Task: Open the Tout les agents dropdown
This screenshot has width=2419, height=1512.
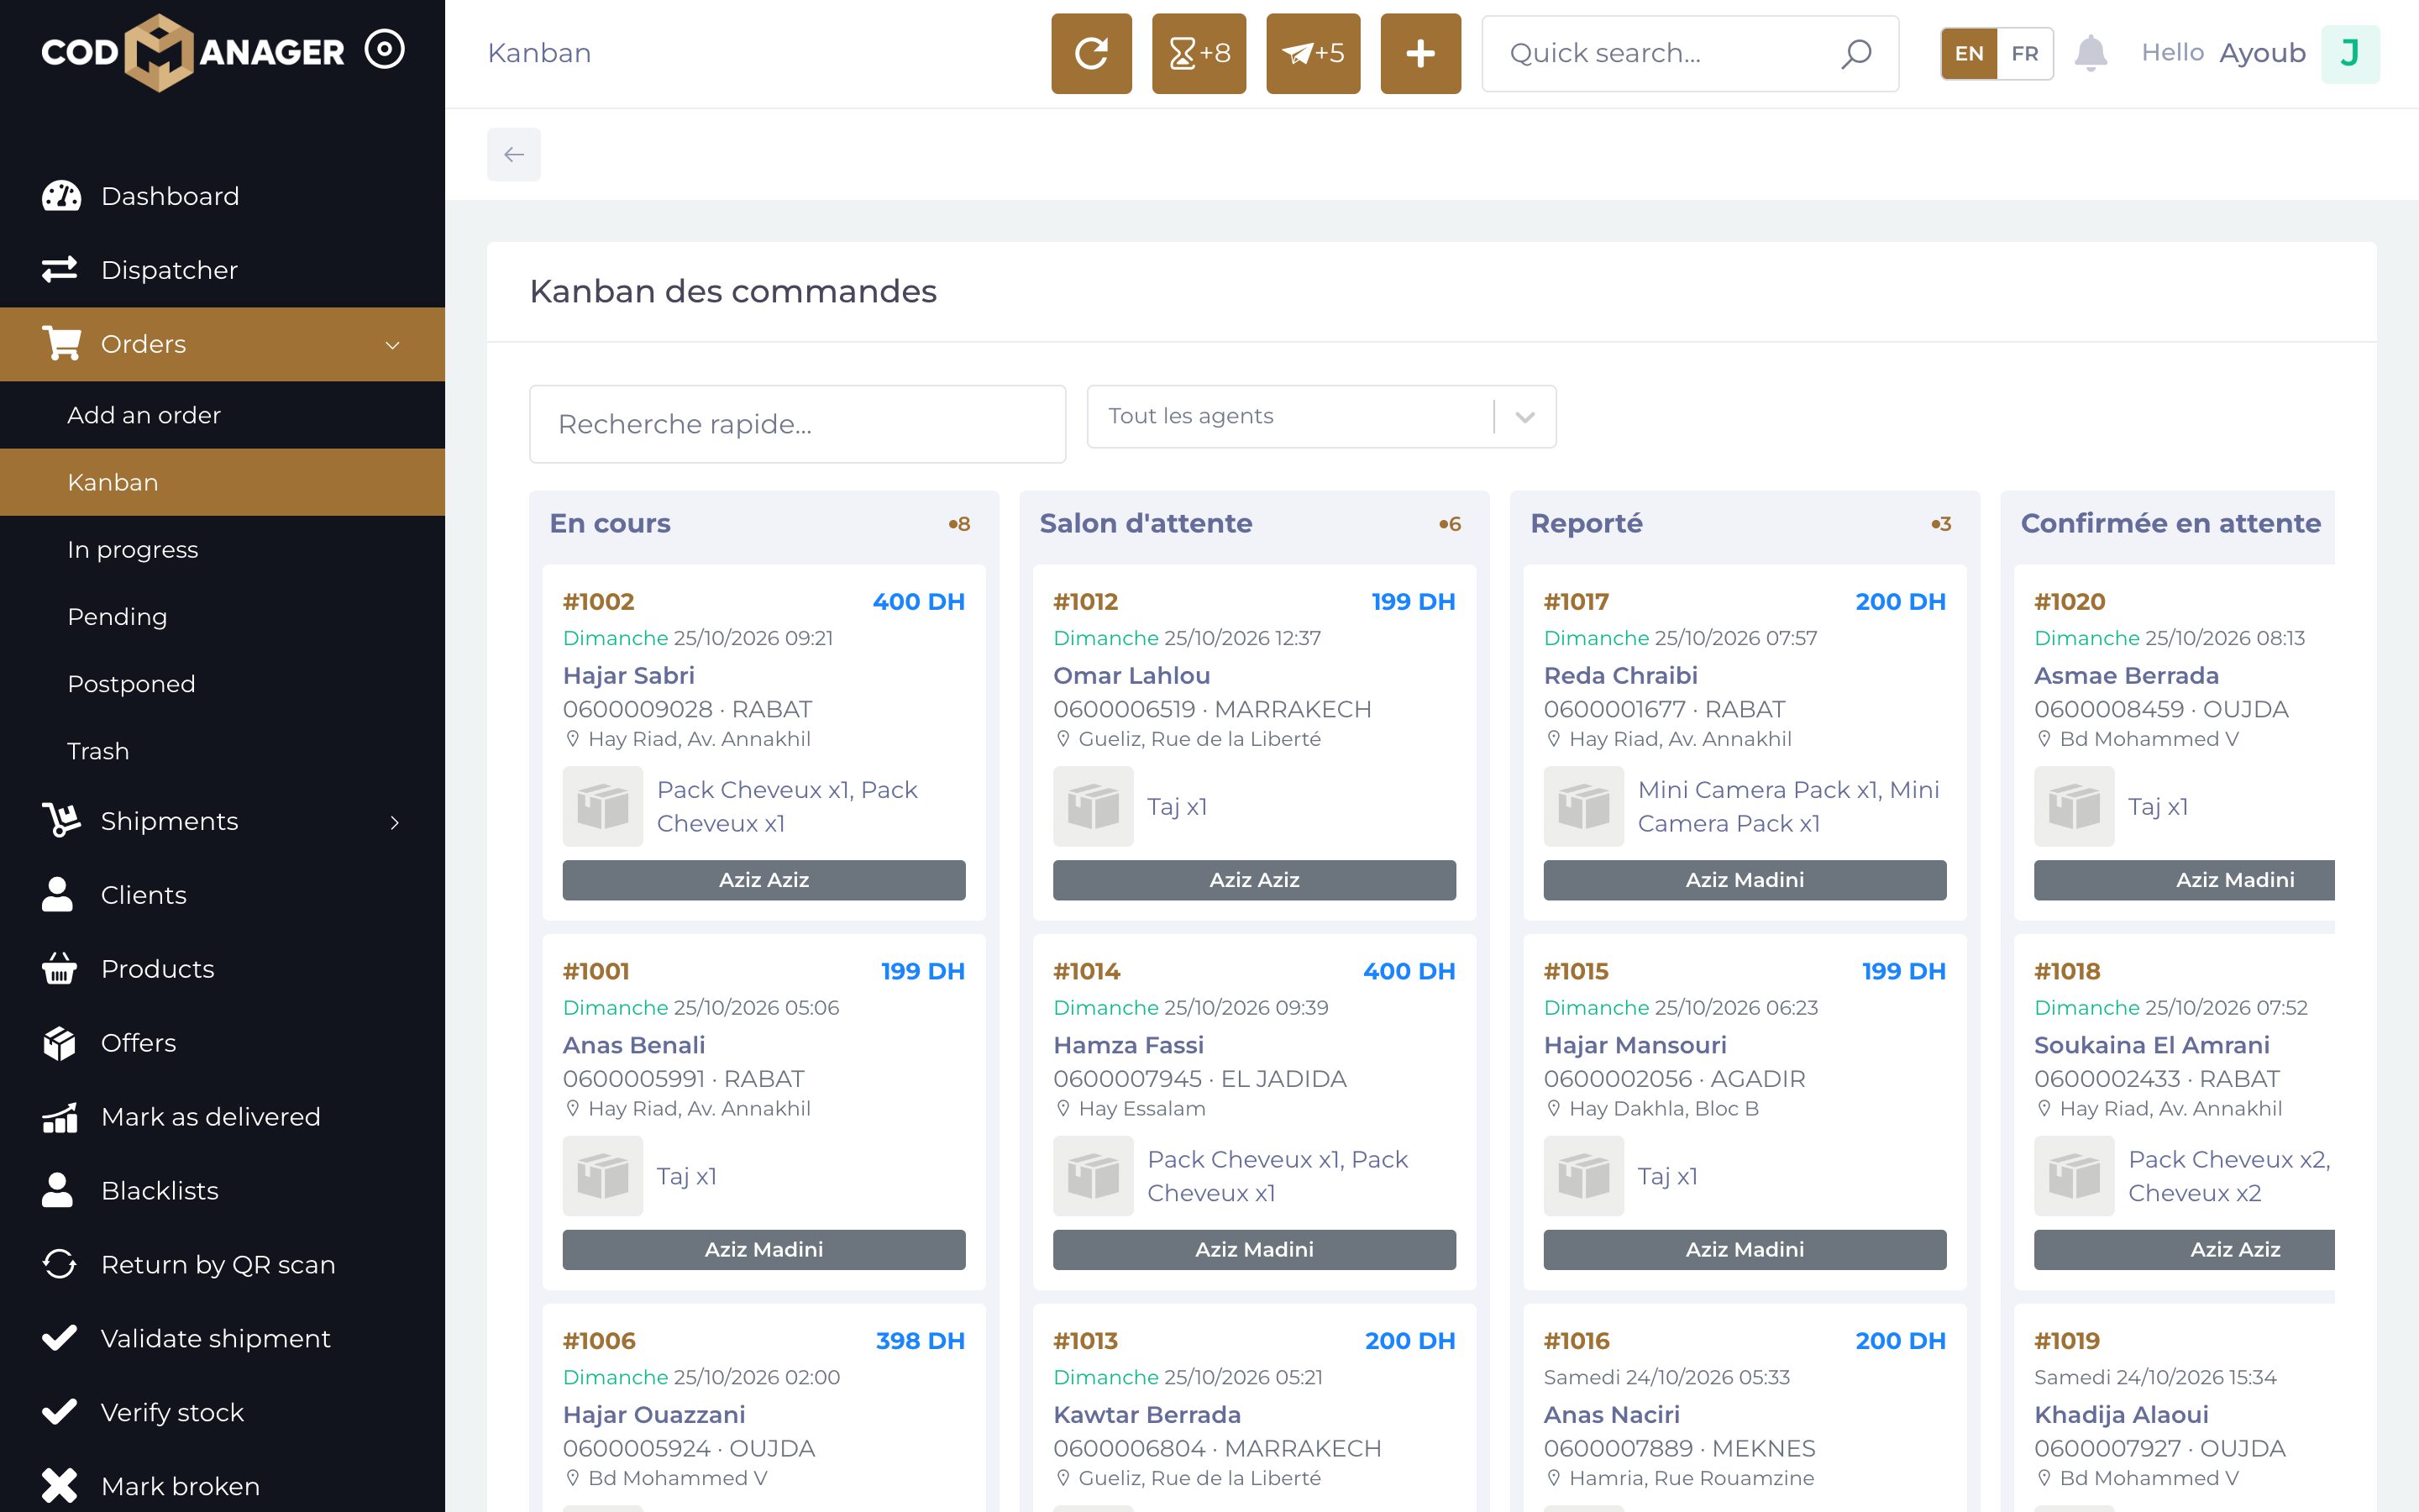Action: click(1320, 416)
